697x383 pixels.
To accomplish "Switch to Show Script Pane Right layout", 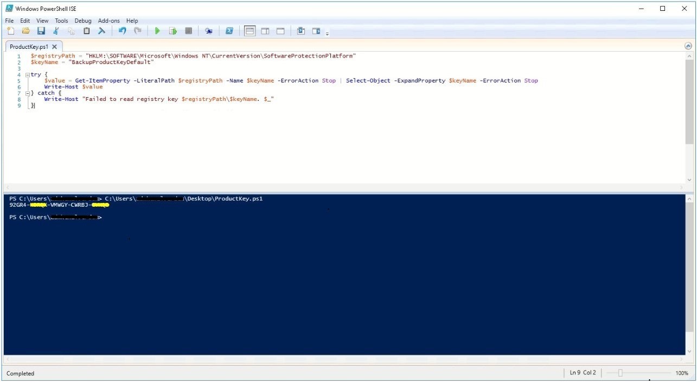I will click(x=265, y=31).
